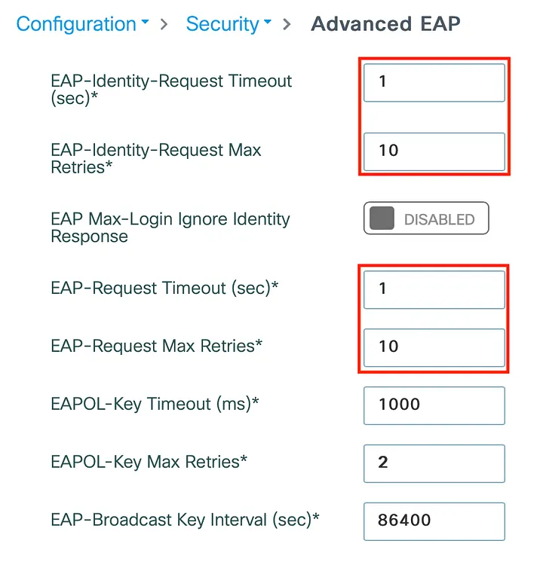Select the EAP-Broadcast Key Interval field
543x568 pixels.
tap(434, 521)
